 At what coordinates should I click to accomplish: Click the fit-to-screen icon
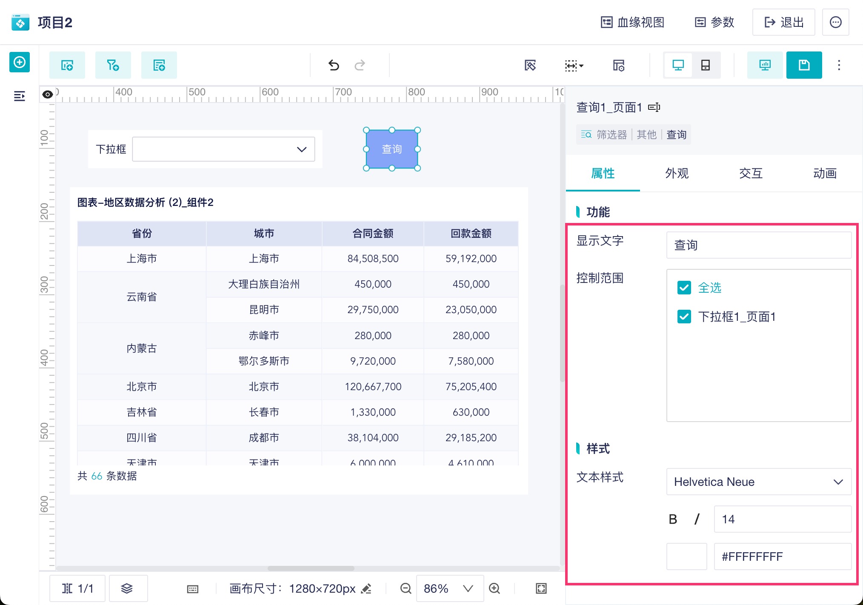pyautogui.click(x=541, y=588)
